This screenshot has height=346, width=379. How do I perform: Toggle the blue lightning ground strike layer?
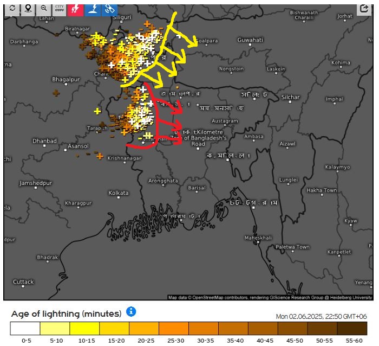[93, 9]
